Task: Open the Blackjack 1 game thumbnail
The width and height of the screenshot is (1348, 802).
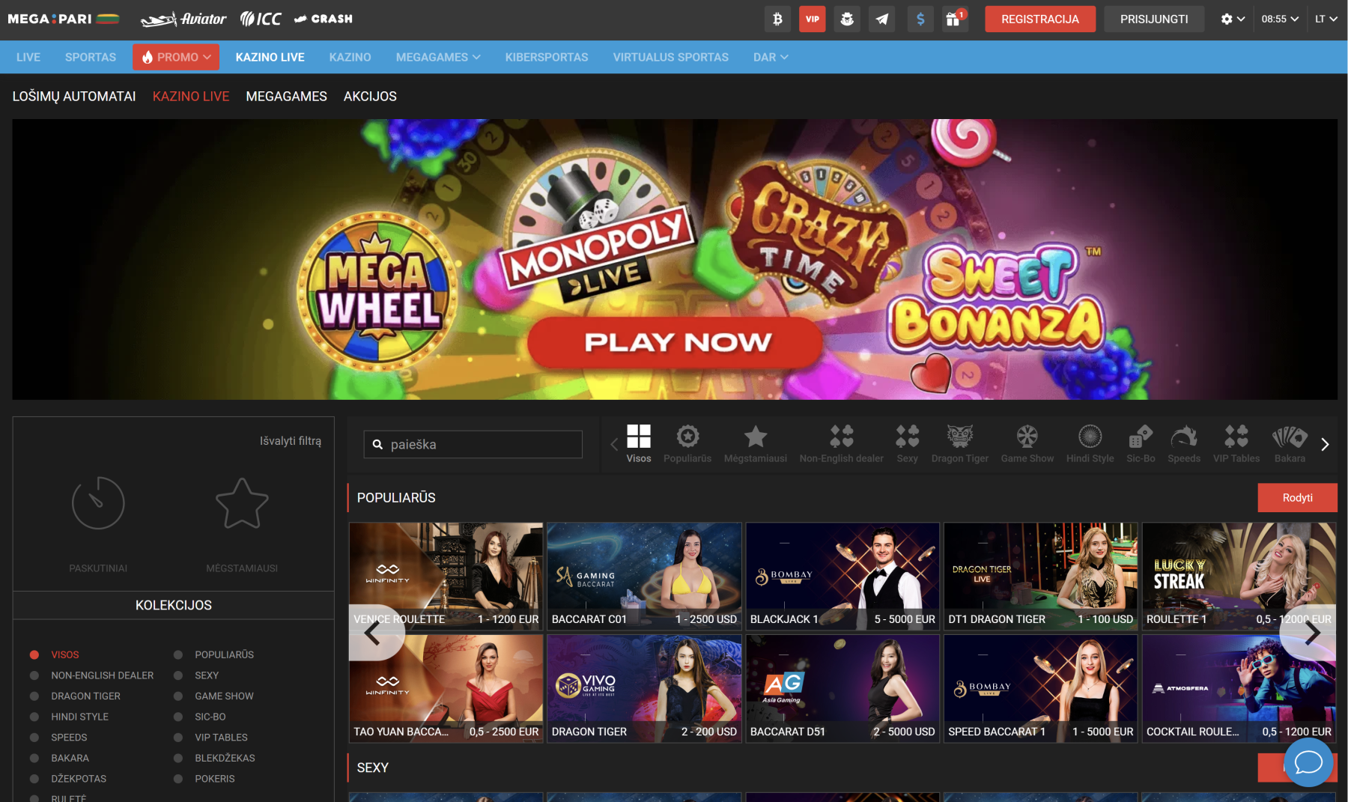Action: pyautogui.click(x=842, y=576)
